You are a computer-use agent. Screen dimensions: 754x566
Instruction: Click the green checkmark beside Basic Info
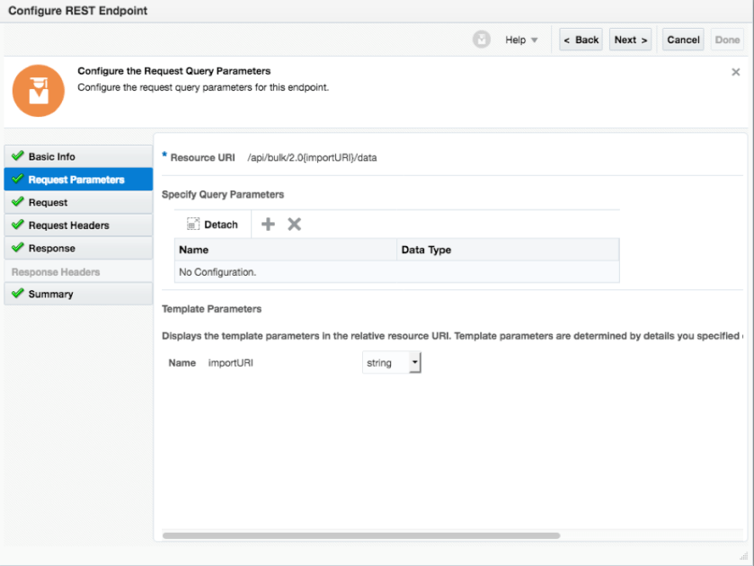click(x=17, y=156)
